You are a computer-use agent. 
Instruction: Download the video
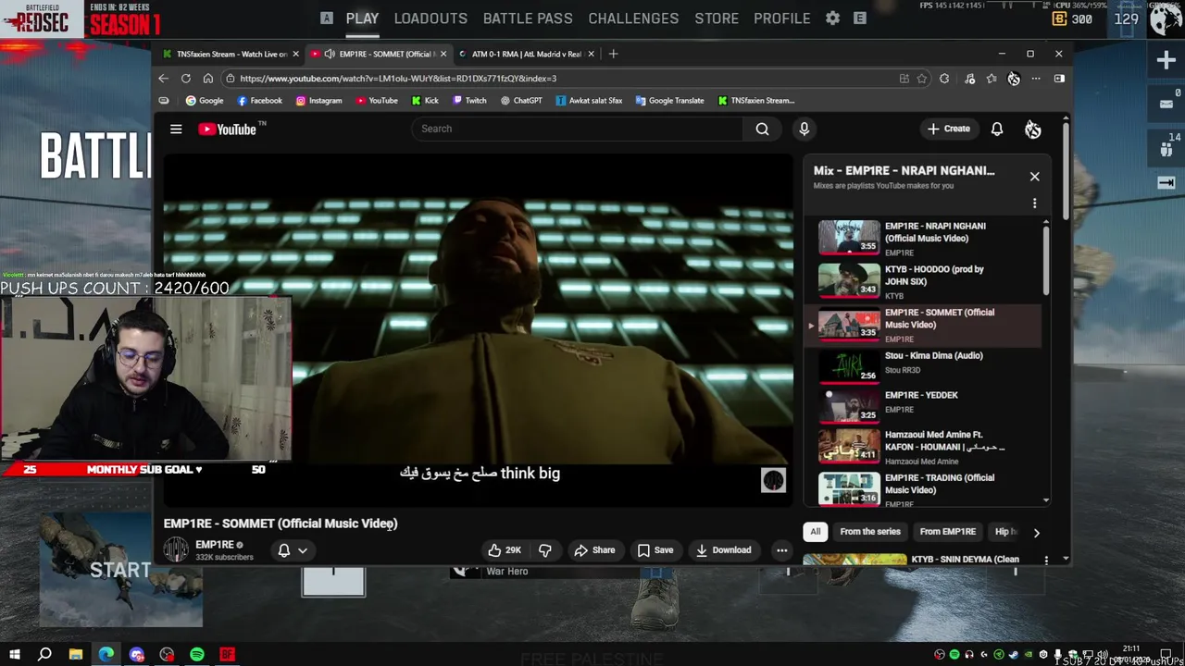pos(723,550)
